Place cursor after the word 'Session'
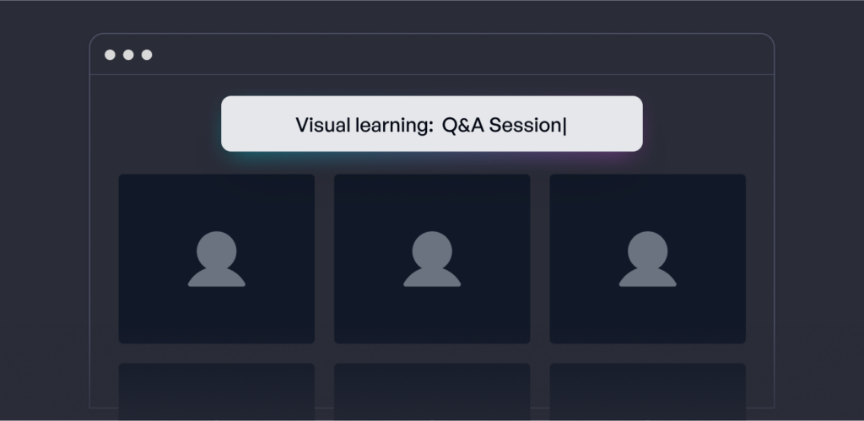This screenshot has height=421, width=864. click(564, 126)
